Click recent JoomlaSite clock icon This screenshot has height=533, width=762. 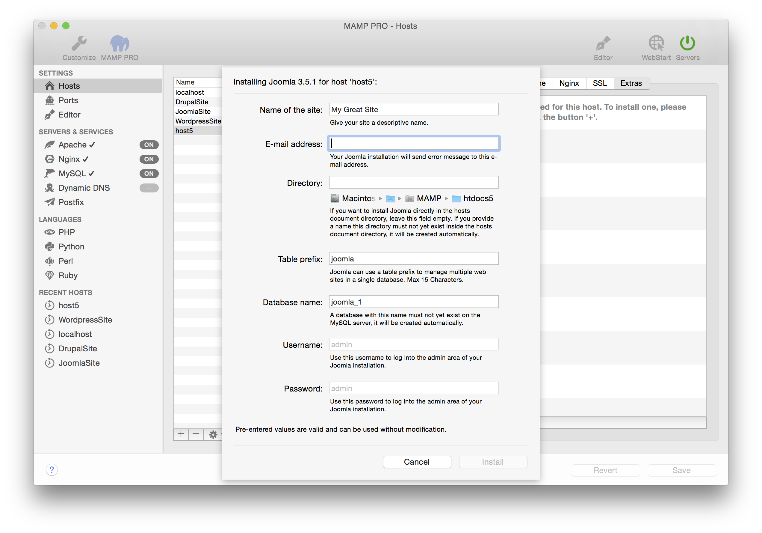50,363
